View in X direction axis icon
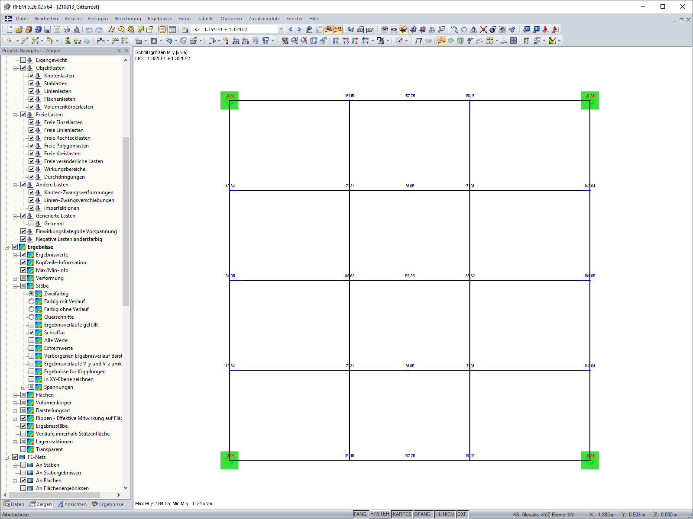 point(336,41)
